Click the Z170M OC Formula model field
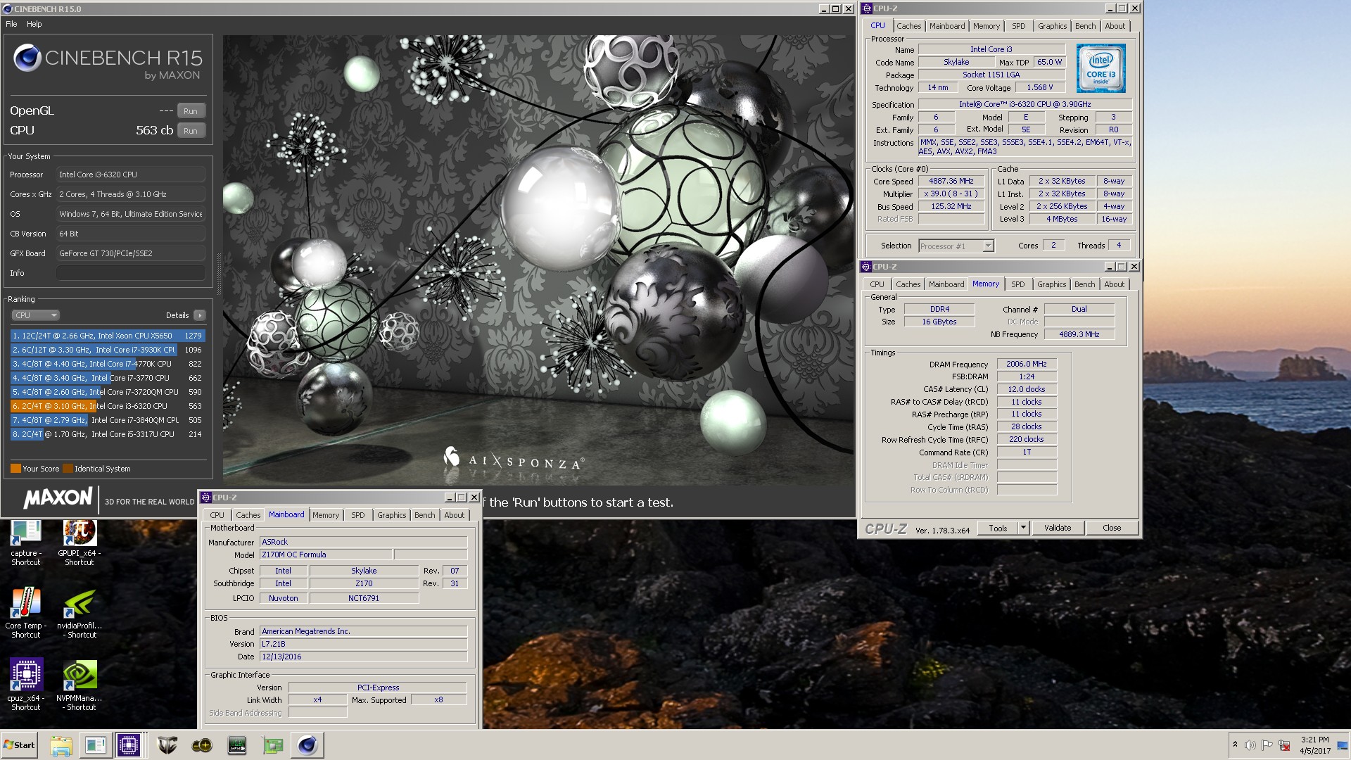Viewport: 1351px width, 760px height. 326,555
